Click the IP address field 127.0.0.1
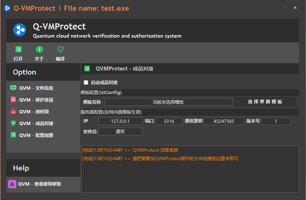306x200 pixels. [x=120, y=121]
